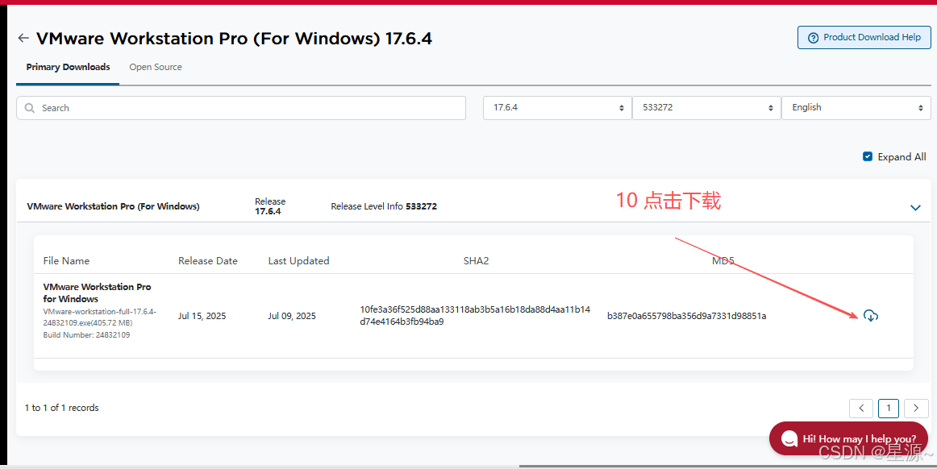937x469 pixels.
Task: Click the magnifier icon in the Search box
Action: pyautogui.click(x=29, y=108)
